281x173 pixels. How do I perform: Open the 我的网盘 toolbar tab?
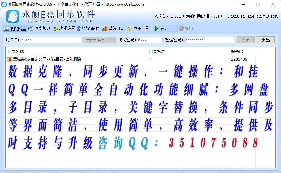click(x=15, y=29)
